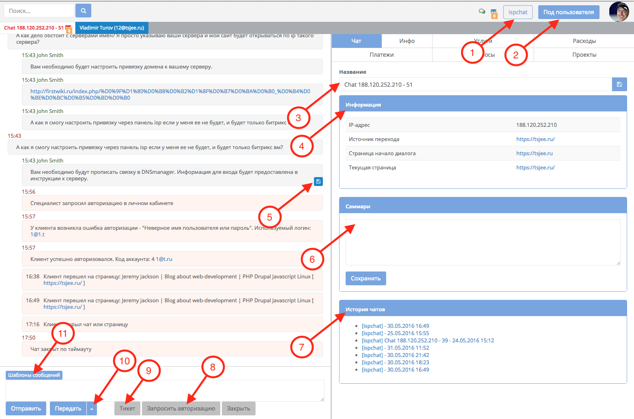Open the Платежи tab
634x419 pixels.
[x=382, y=55]
